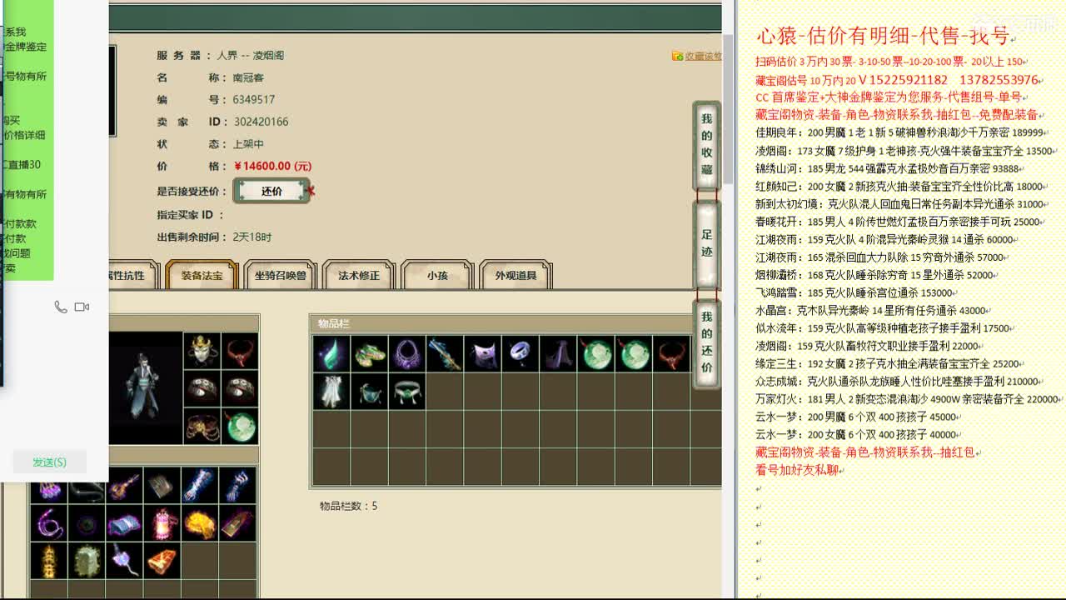The width and height of the screenshot is (1066, 600).
Task: Switch to the 小孩 tab
Action: click(437, 275)
